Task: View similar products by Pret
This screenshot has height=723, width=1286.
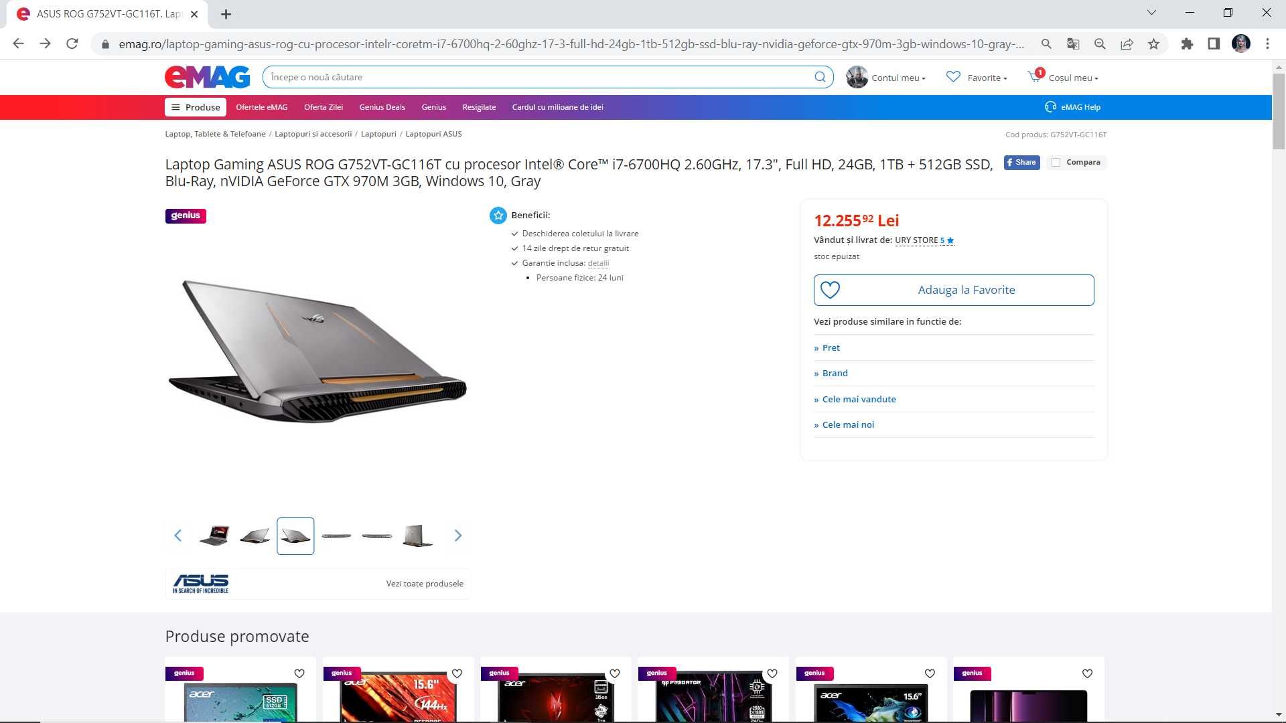Action: (831, 348)
